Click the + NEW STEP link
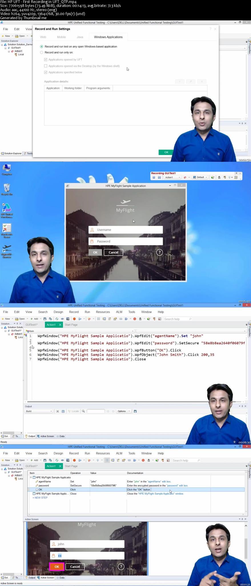The image size is (251, 586). pos(40,498)
